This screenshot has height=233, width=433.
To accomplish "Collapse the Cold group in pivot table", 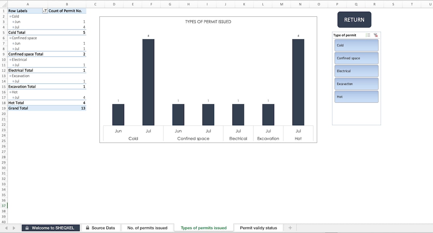I will tap(10, 16).
